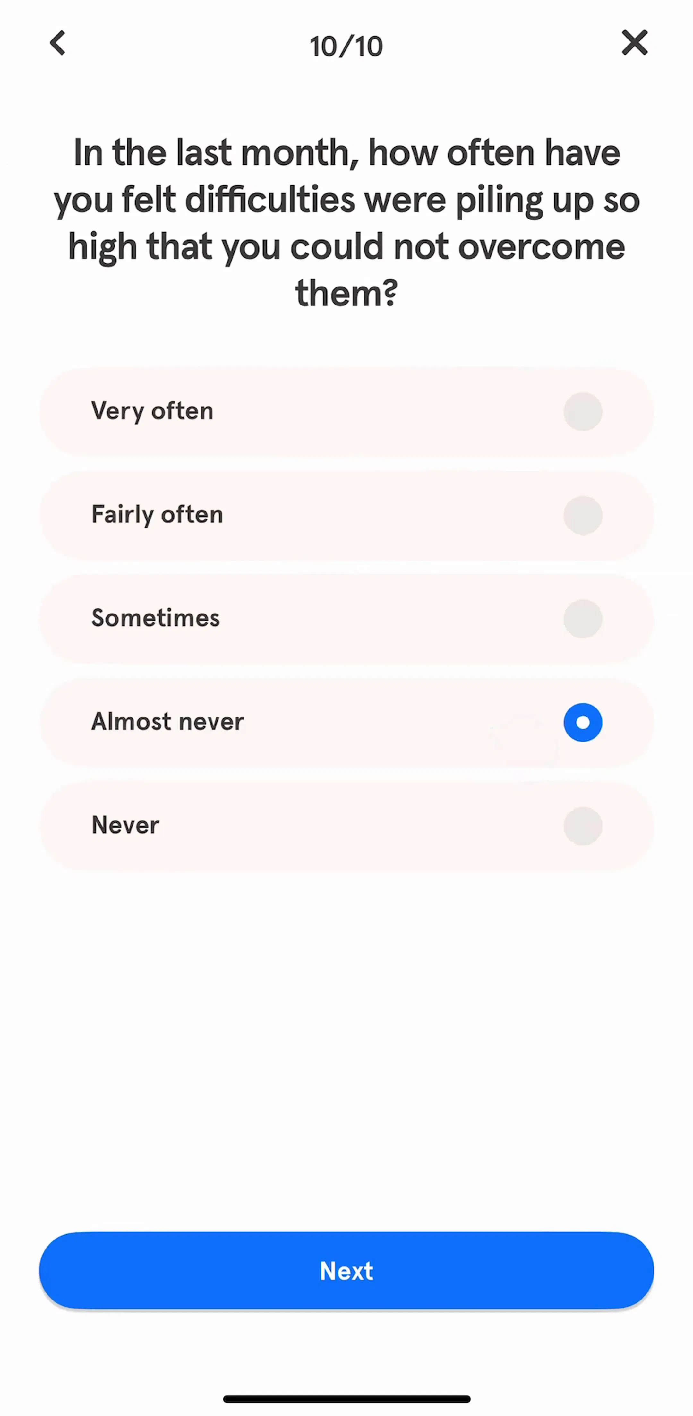
Task: Pick the "Never" radio button
Action: coord(583,826)
